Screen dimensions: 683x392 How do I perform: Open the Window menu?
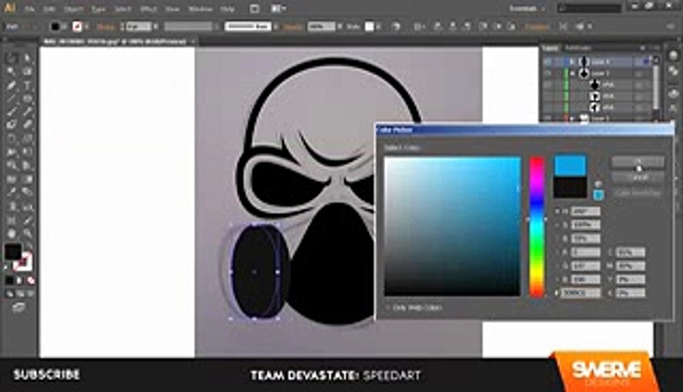pos(200,9)
